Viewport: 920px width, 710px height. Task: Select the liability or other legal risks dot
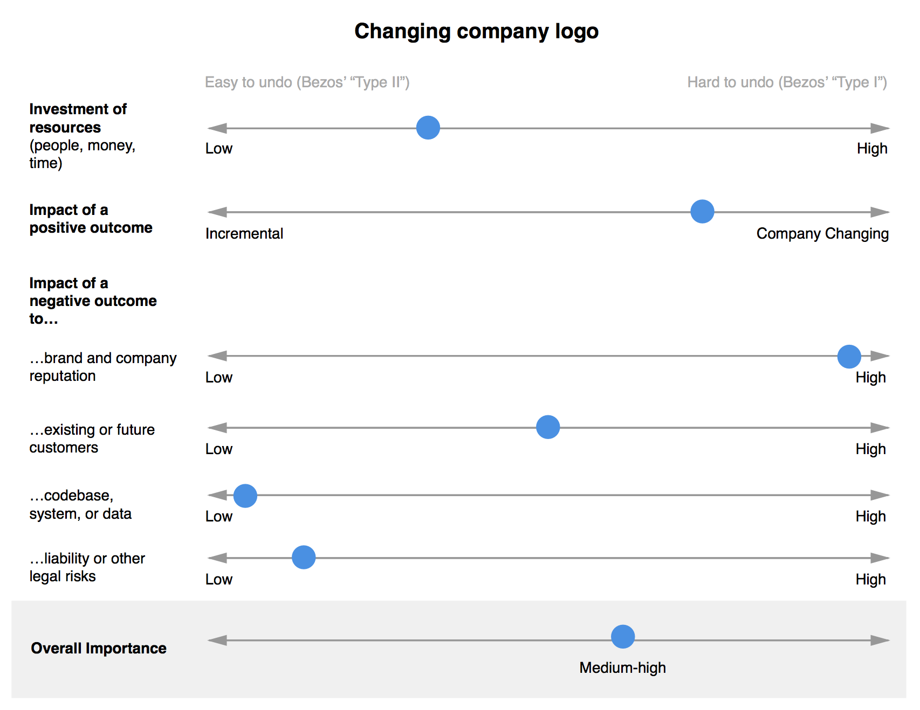(x=304, y=557)
